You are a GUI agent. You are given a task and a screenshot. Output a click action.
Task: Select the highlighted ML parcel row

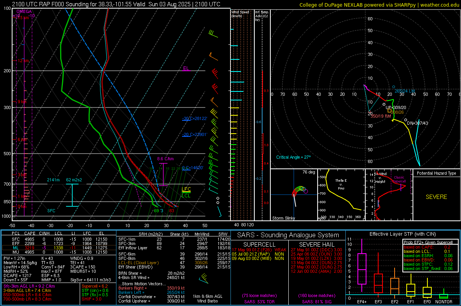(x=59, y=248)
